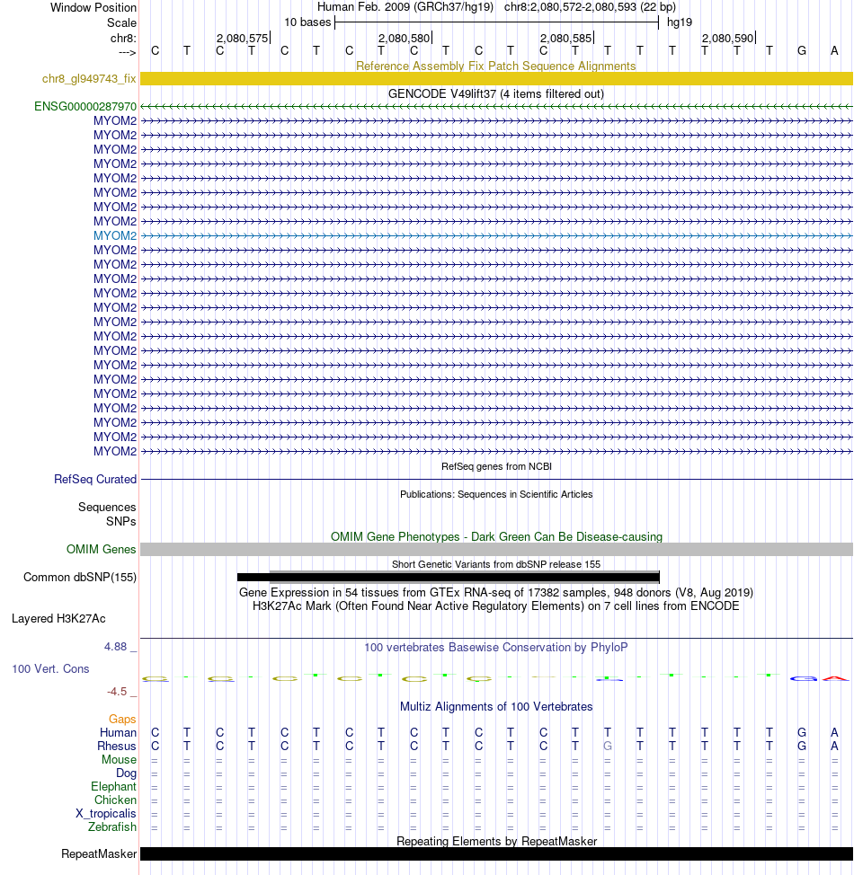854x875 pixels.
Task: Click the GENCODE V49lift37 track title
Action: [496, 93]
